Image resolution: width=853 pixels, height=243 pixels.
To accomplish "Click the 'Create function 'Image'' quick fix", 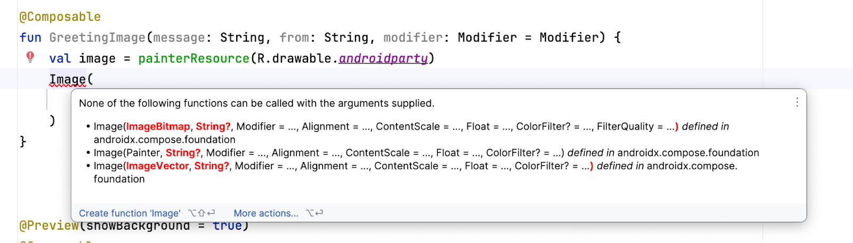I will coord(130,213).
